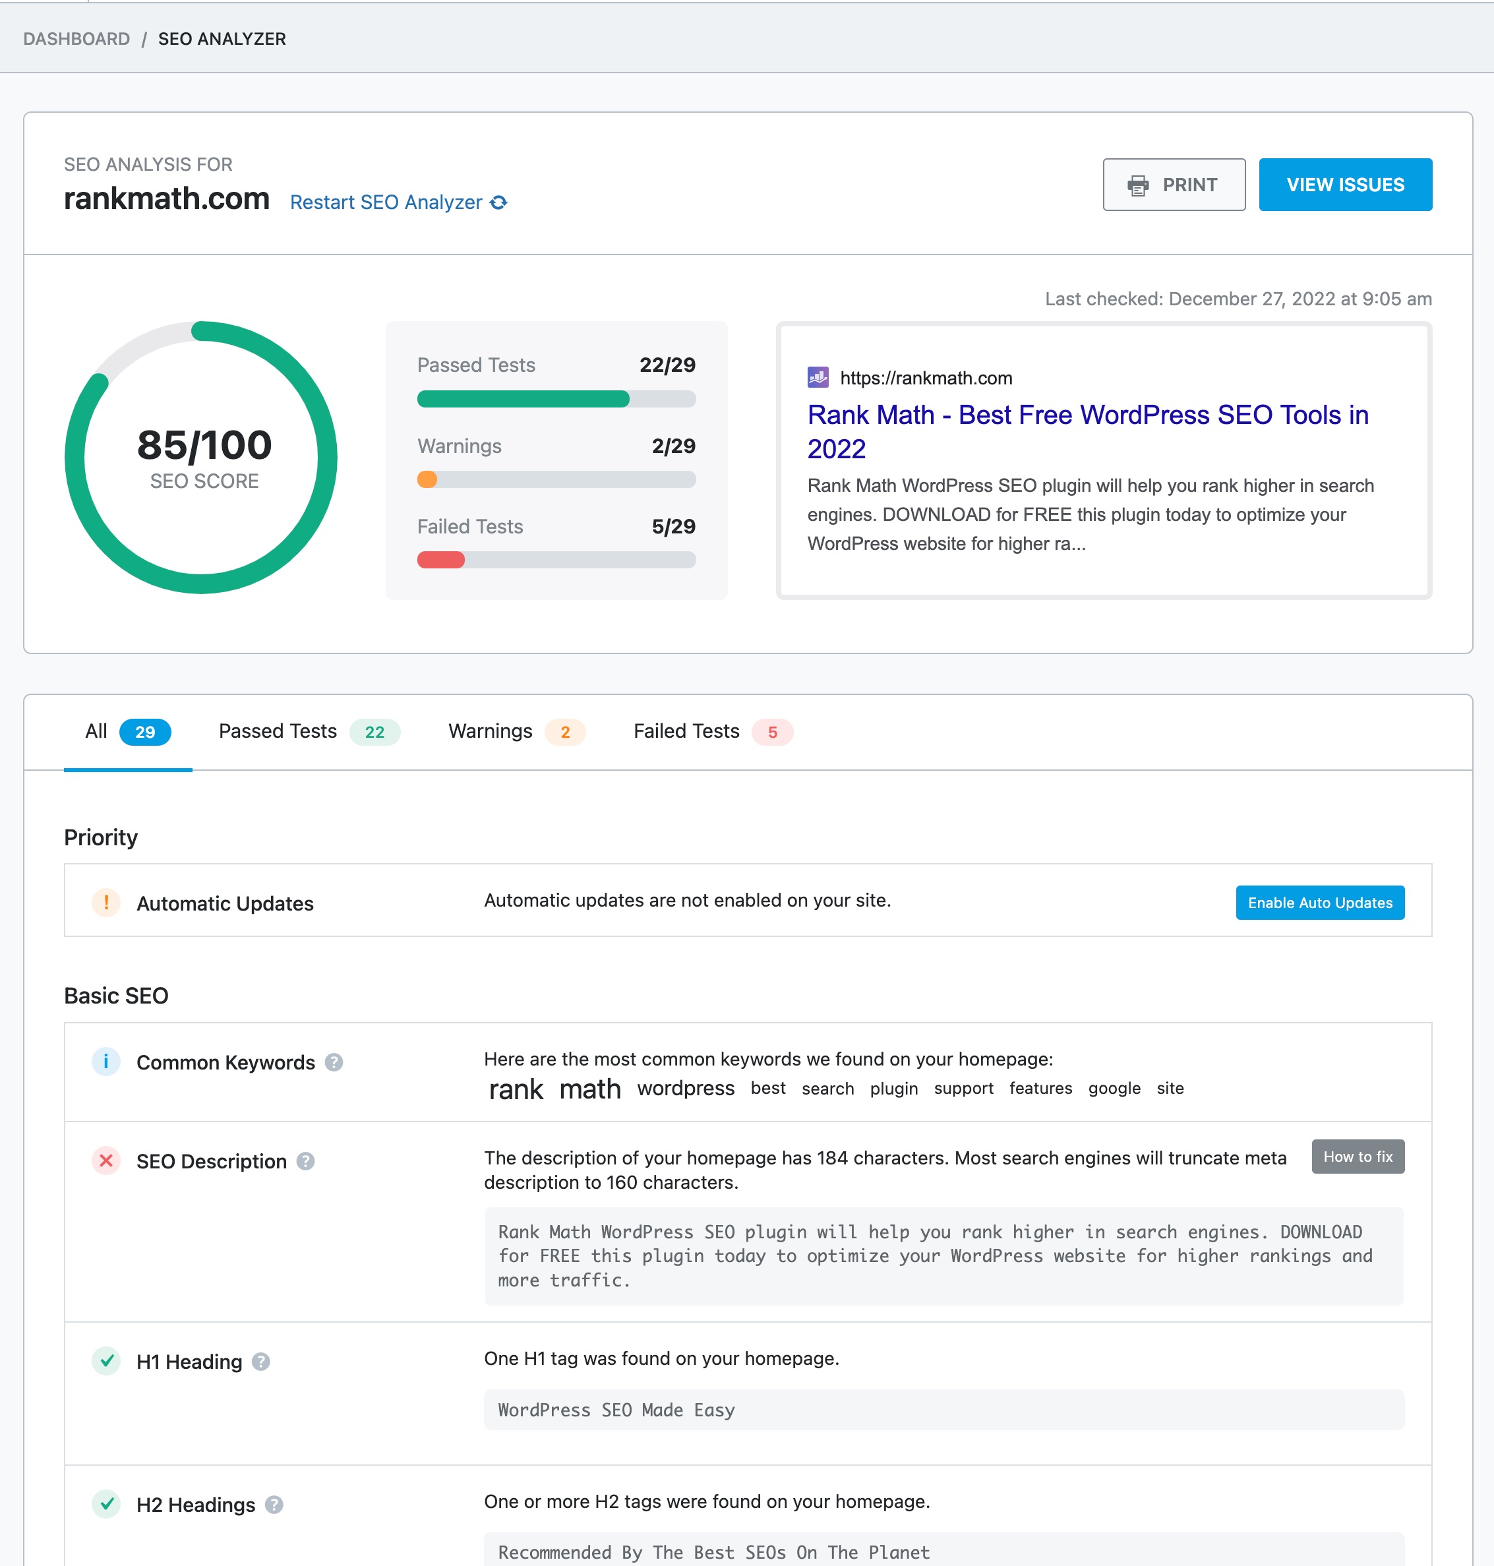Image resolution: width=1494 pixels, height=1566 pixels.
Task: Click the Enable Auto Updates button
Action: point(1319,902)
